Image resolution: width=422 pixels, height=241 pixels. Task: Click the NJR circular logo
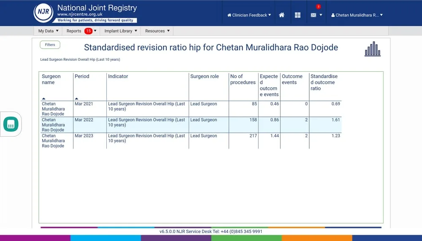(x=43, y=13)
